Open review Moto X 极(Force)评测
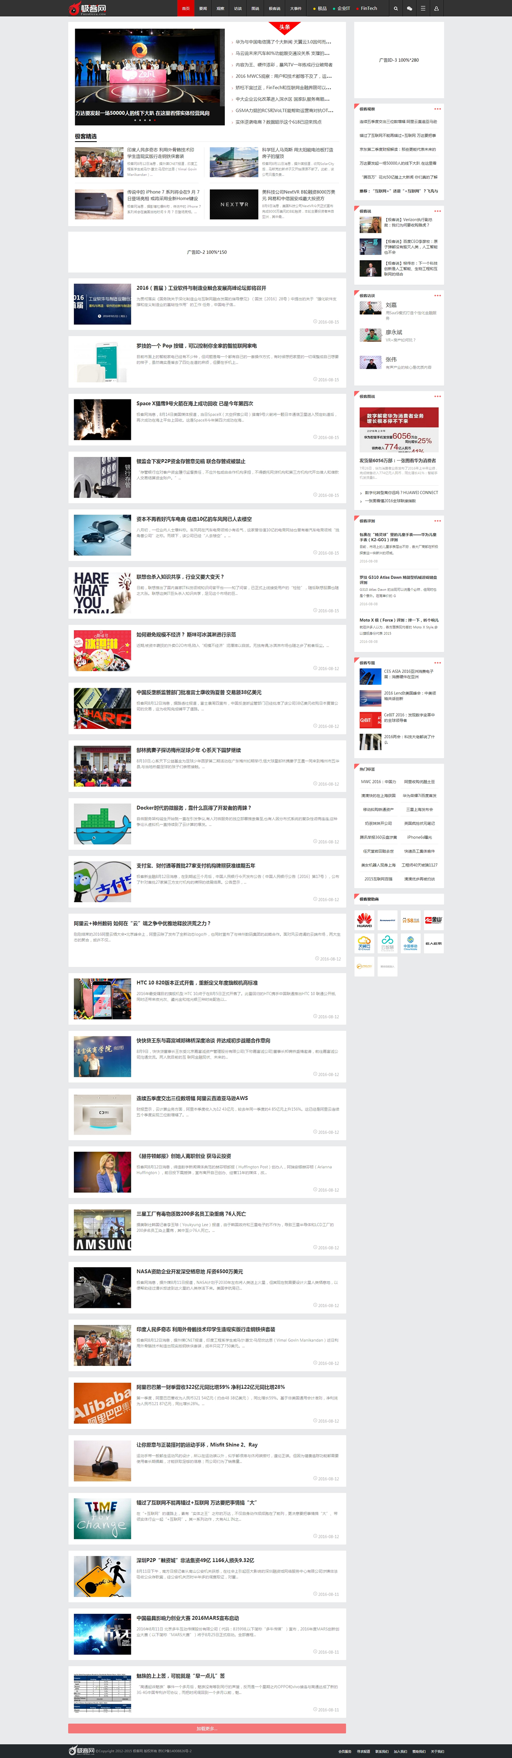 399,620
